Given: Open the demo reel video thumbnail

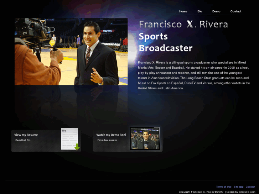Looking at the screenshot, I should click(x=145, y=138).
